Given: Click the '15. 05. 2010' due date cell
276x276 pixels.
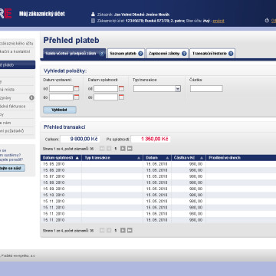Looking at the screenshot, I should click(54, 164).
